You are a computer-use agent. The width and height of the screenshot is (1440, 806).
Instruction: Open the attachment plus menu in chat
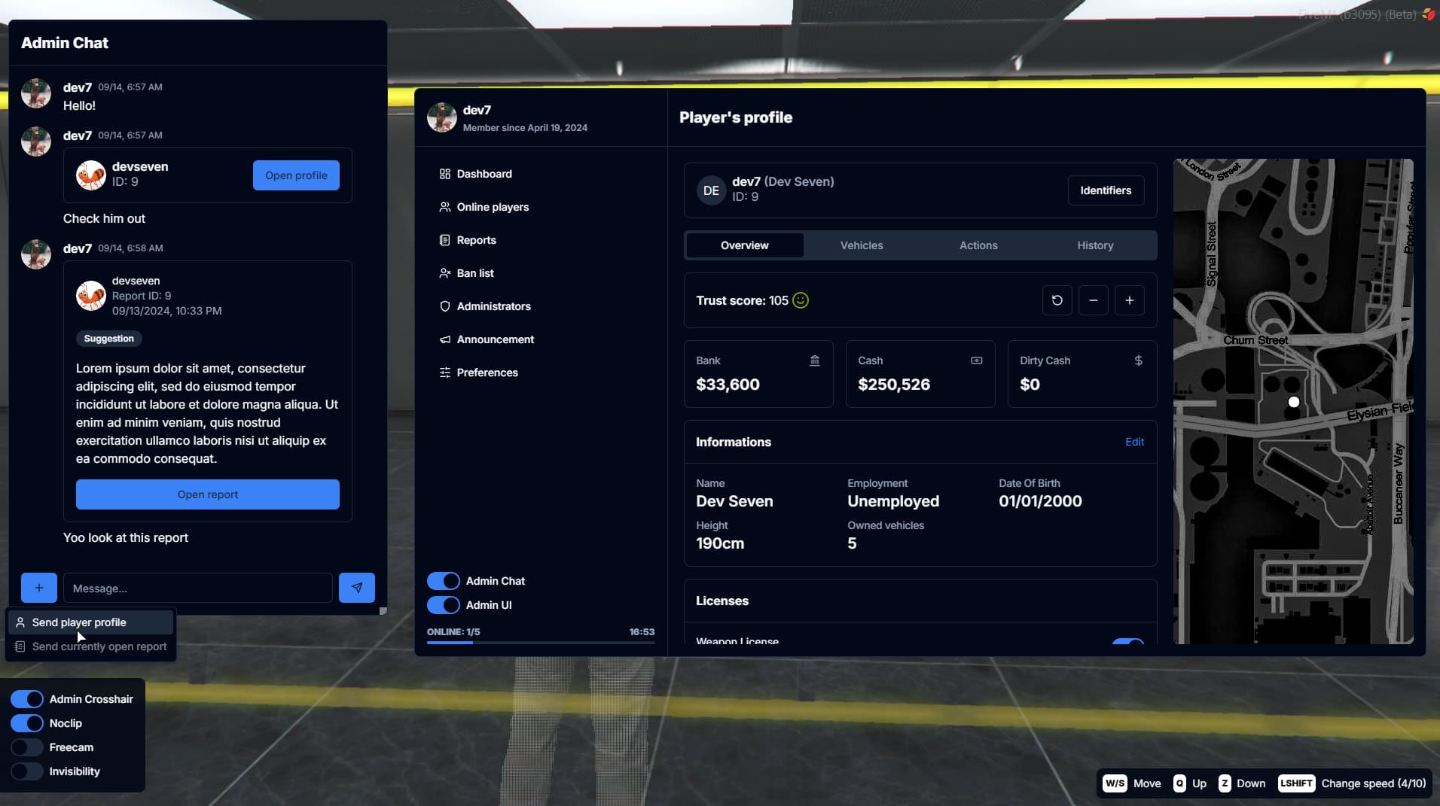[39, 588]
